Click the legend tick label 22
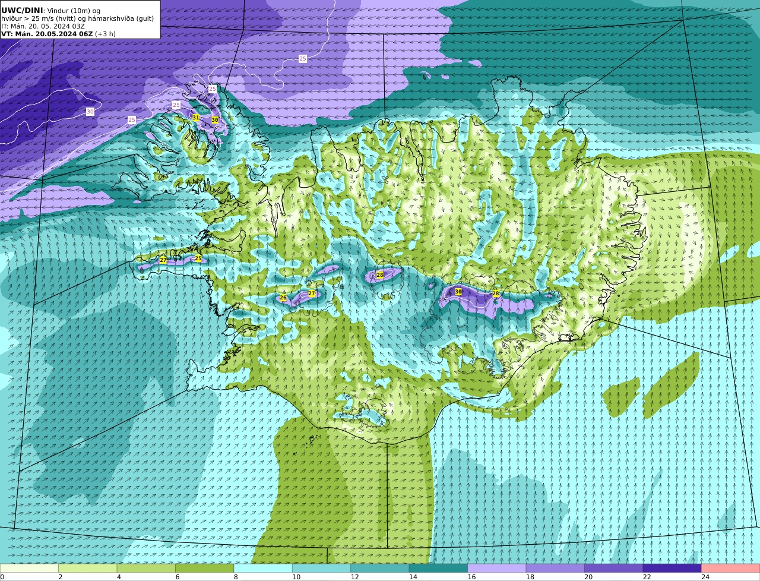The image size is (760, 581). (647, 577)
